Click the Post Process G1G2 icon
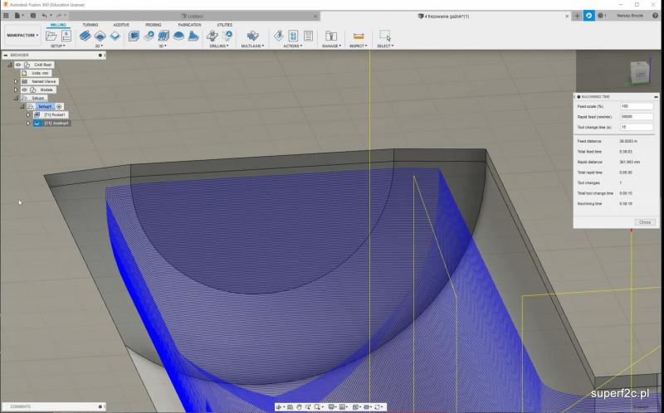This screenshot has width=664, height=413. point(293,36)
